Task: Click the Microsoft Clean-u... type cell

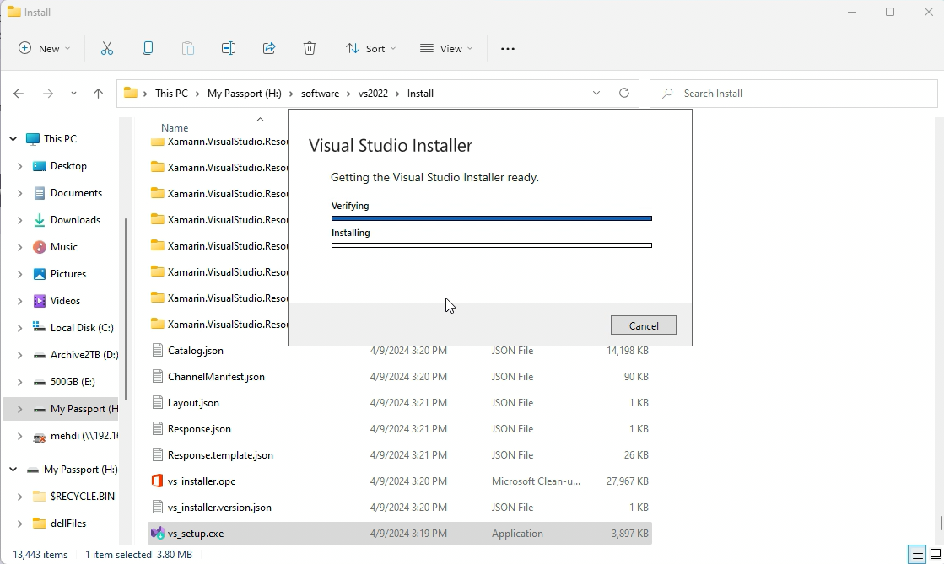Action: (x=536, y=481)
